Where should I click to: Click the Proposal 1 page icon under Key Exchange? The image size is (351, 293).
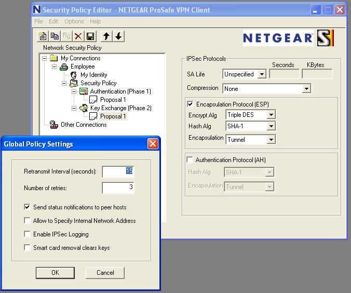coord(93,116)
